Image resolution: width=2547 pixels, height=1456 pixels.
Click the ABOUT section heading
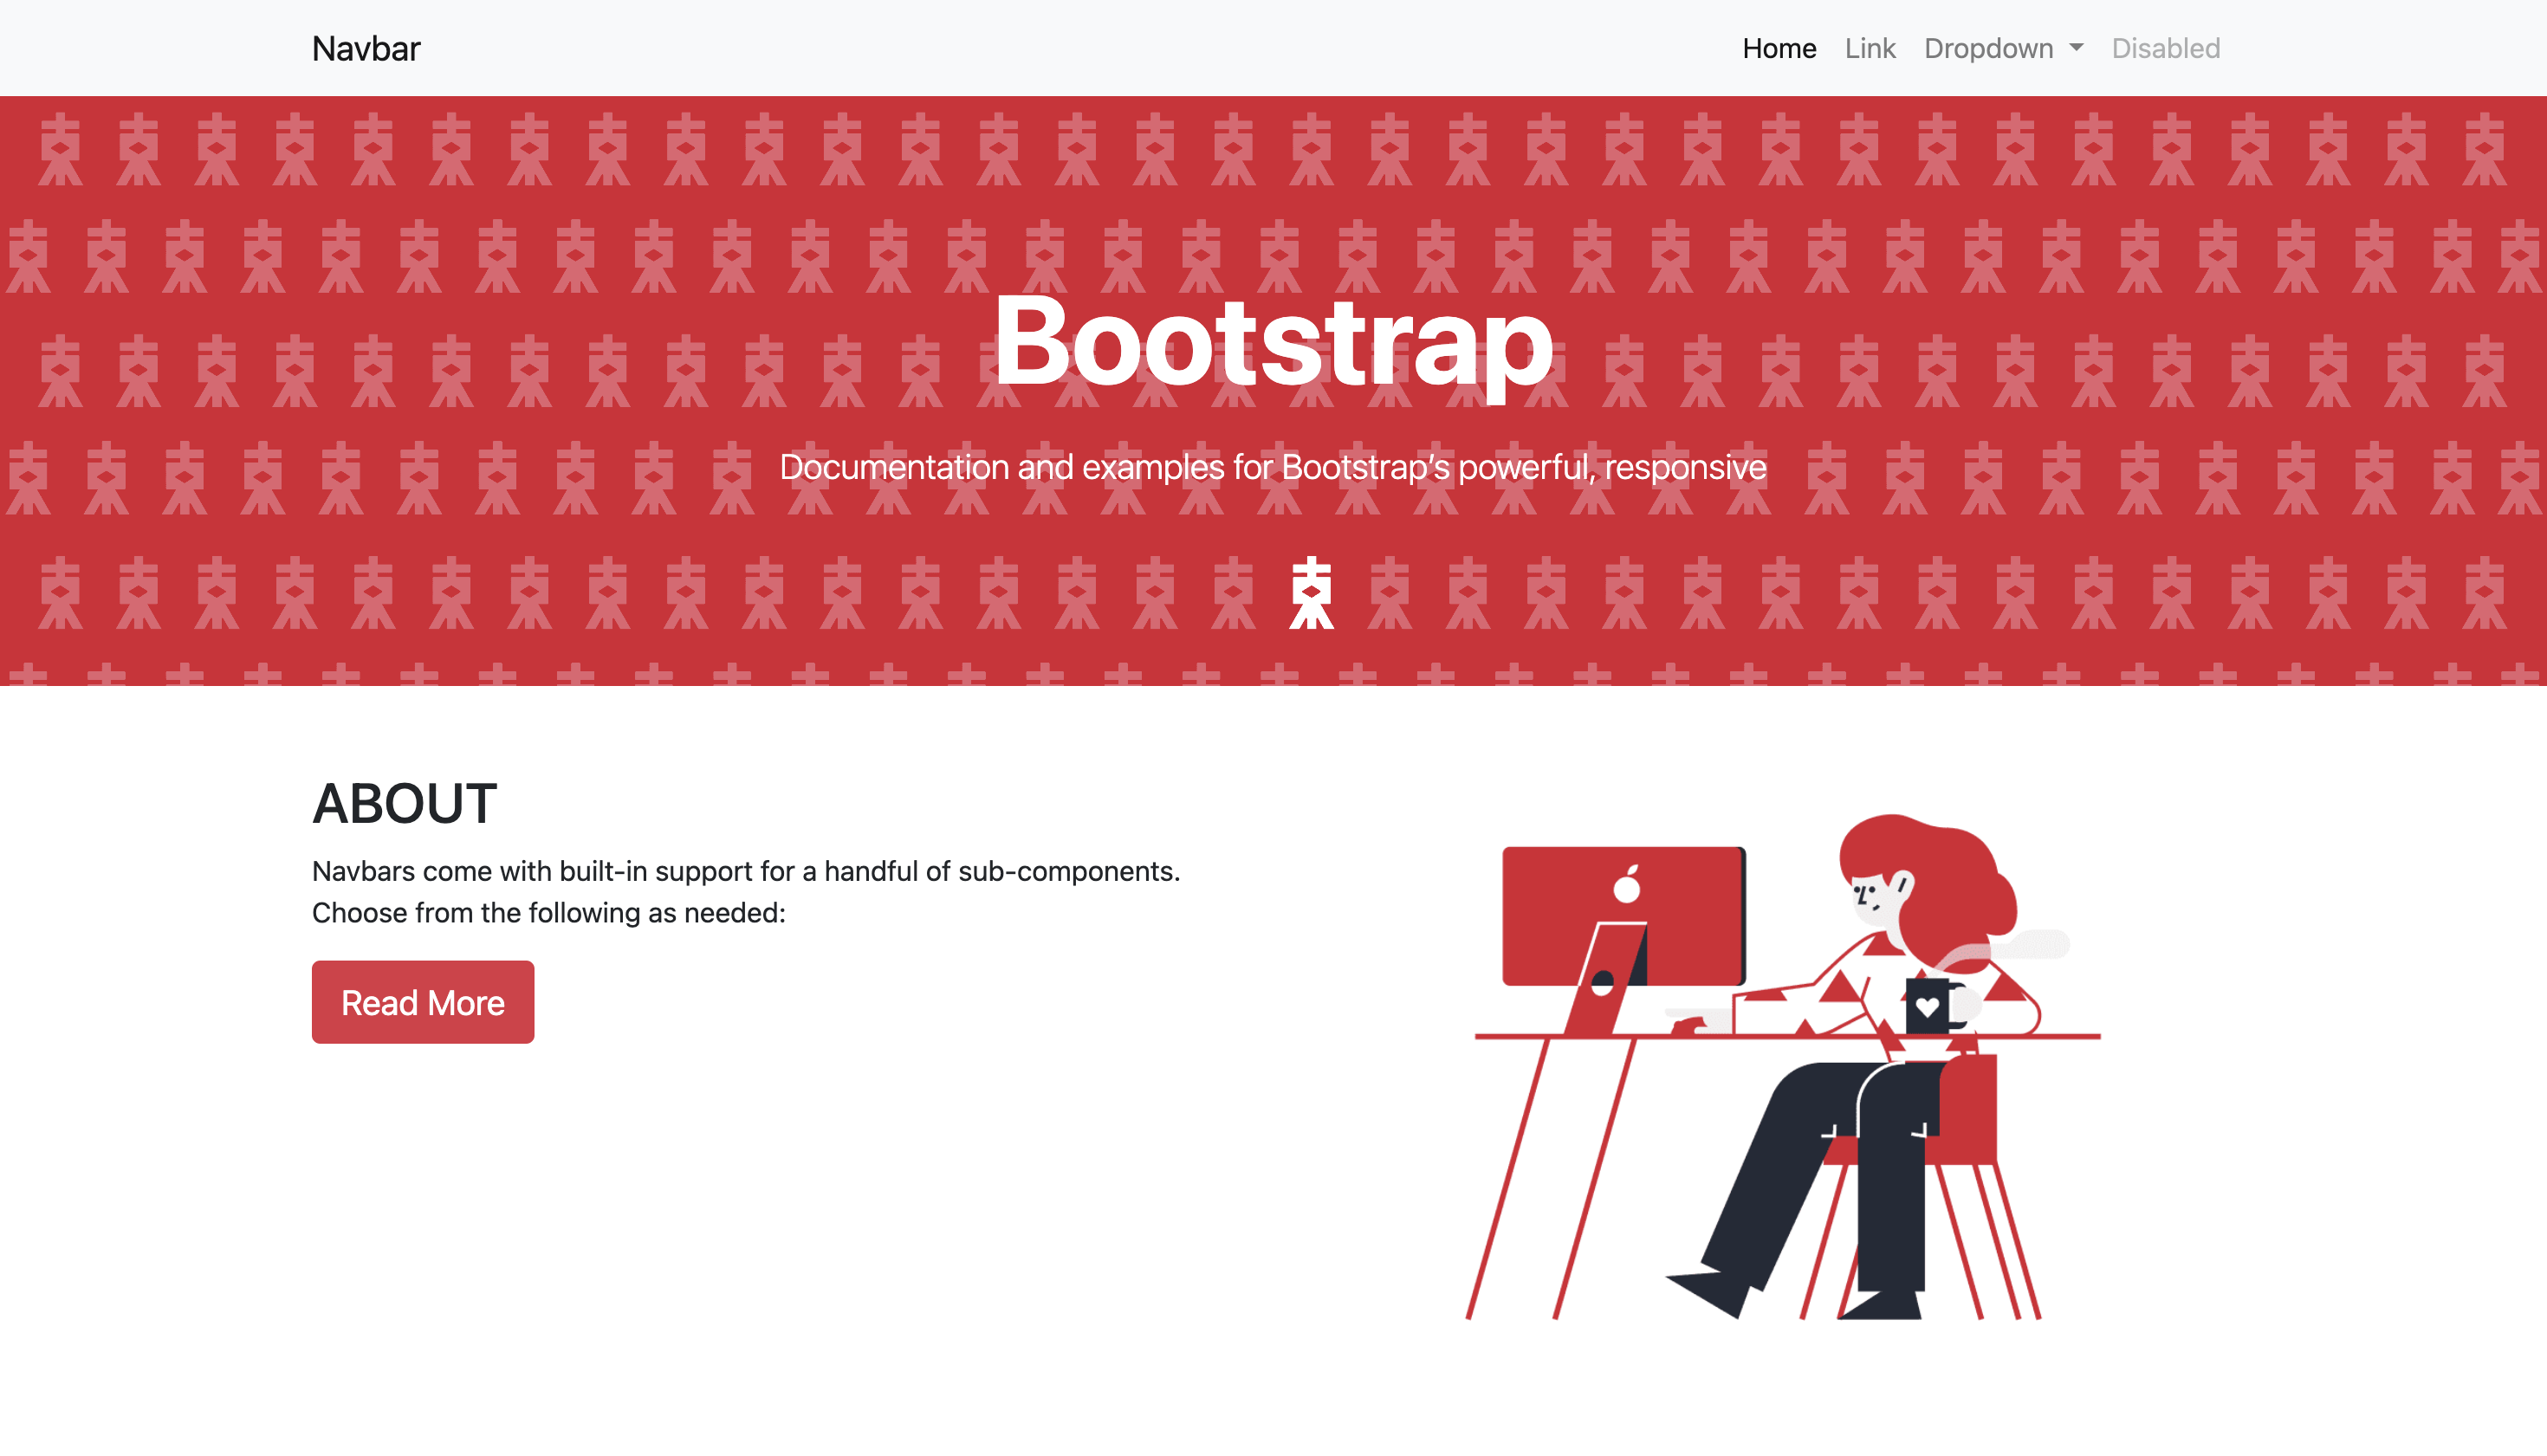(x=404, y=803)
